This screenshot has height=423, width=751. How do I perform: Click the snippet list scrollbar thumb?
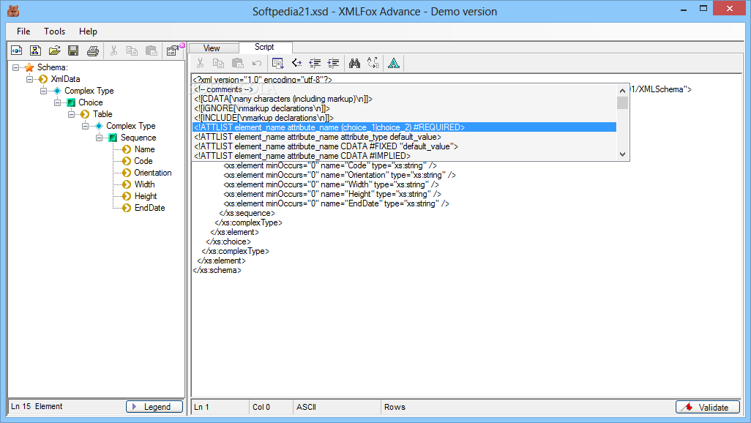622,102
